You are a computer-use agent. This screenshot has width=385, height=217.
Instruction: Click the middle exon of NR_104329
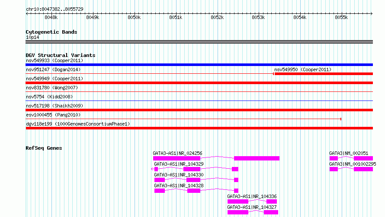pos(192,169)
